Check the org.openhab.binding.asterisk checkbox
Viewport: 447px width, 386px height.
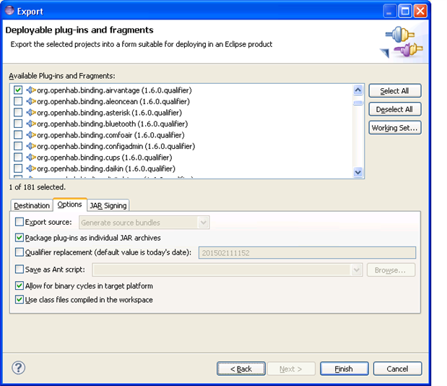pyautogui.click(x=18, y=113)
